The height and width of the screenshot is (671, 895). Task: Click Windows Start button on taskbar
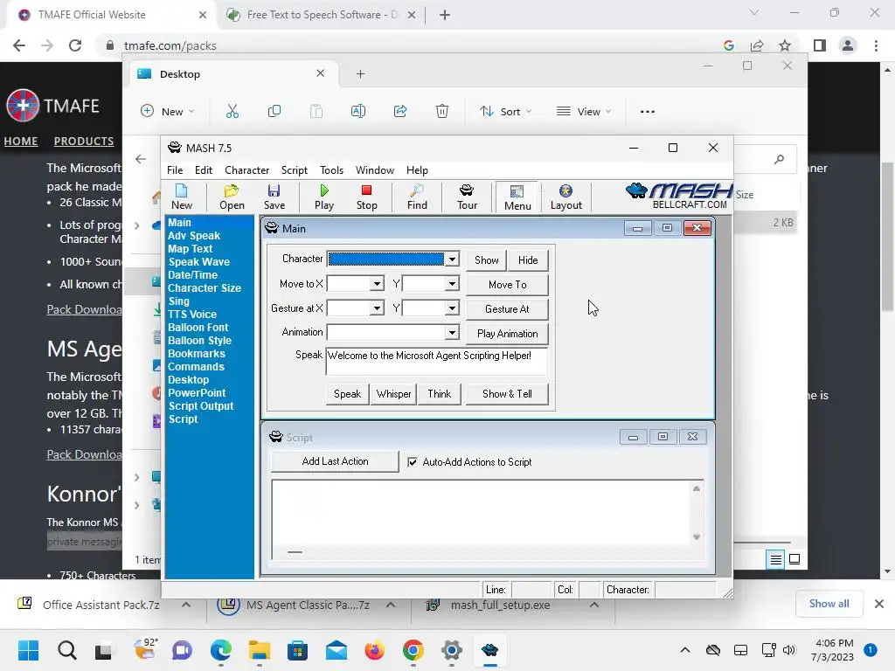point(28,650)
